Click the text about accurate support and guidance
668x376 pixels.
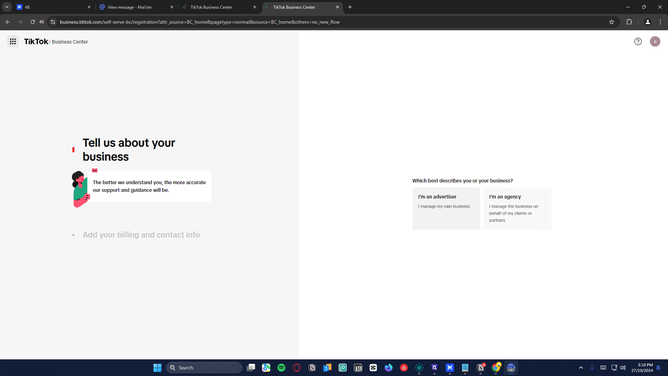149,186
